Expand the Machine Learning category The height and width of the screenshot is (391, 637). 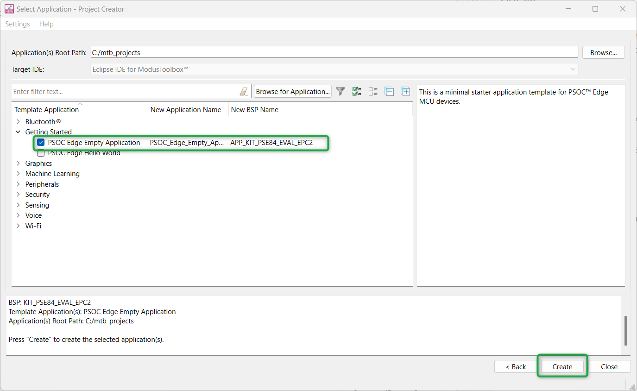click(18, 174)
